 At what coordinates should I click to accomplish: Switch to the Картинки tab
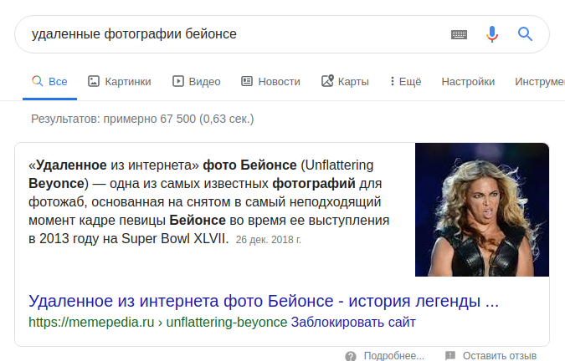120,81
